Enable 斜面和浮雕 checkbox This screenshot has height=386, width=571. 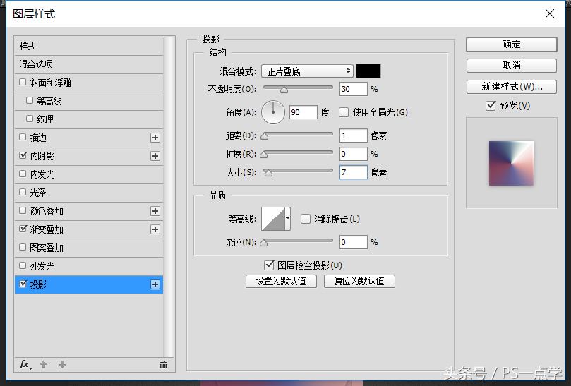(x=23, y=82)
